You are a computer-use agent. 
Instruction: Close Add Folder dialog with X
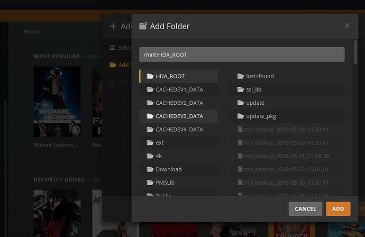347,25
